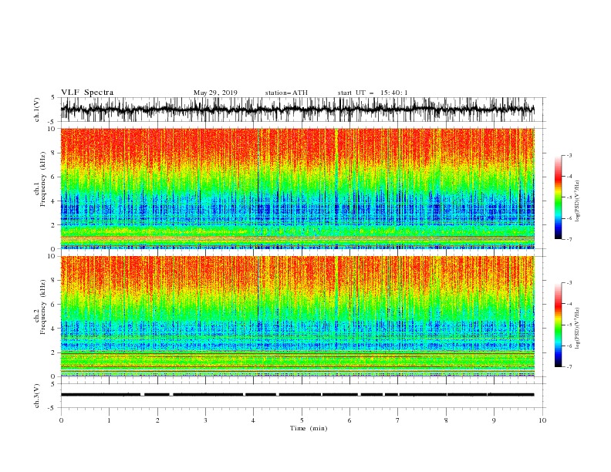Click the "VLF Spectra" plot title
611x472 pixels.
87,93
